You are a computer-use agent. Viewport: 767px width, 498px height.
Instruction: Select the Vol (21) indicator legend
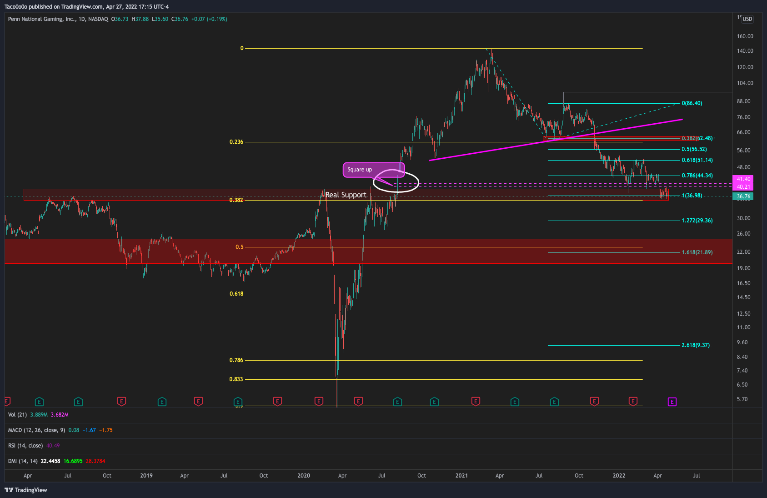(18, 415)
